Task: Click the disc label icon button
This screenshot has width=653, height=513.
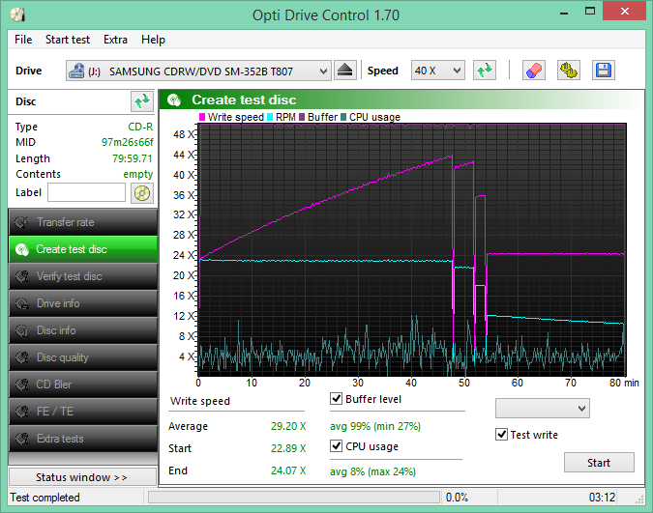Action: point(142,193)
